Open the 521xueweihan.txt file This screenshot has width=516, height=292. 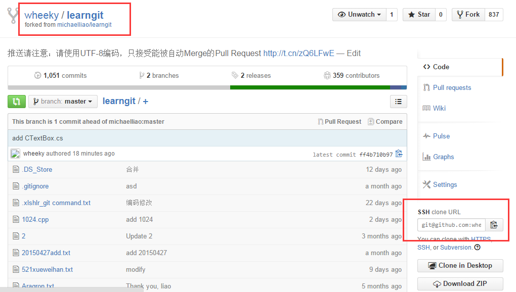[x=48, y=270]
